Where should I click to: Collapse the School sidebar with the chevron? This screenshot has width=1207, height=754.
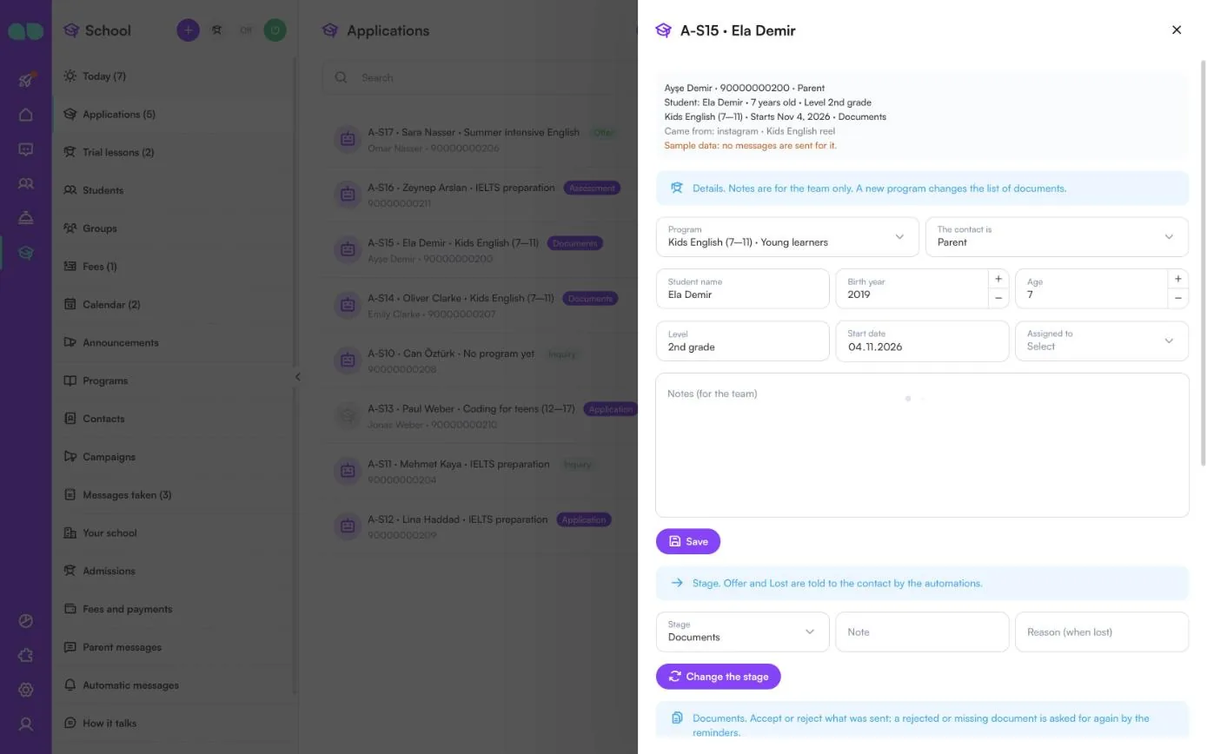pos(297,377)
